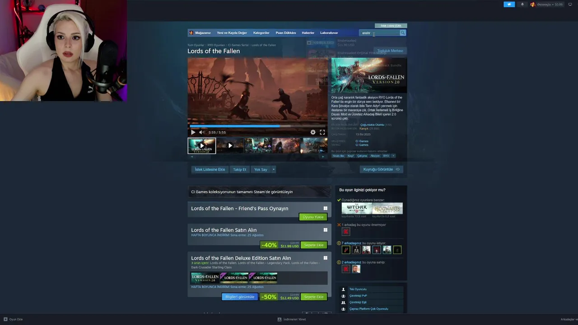578x325 pixels.
Task: Seek on the trailer progress bar
Action: point(257,126)
